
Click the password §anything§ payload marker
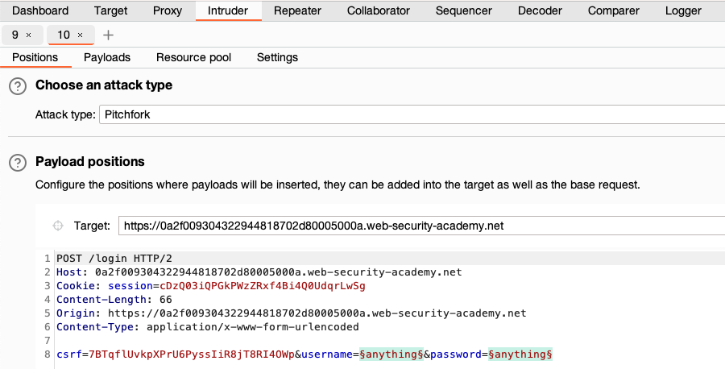[x=520, y=354]
